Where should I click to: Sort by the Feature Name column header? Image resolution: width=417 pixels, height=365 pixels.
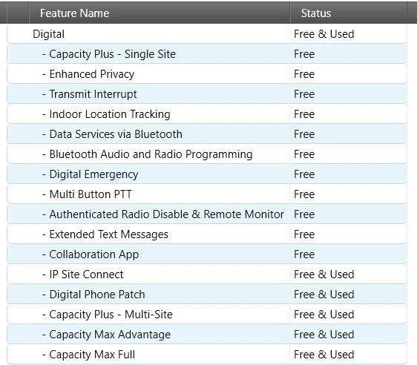click(160, 13)
